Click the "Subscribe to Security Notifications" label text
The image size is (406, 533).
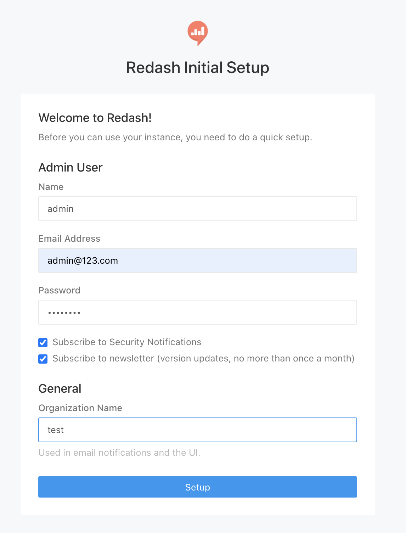(x=127, y=342)
